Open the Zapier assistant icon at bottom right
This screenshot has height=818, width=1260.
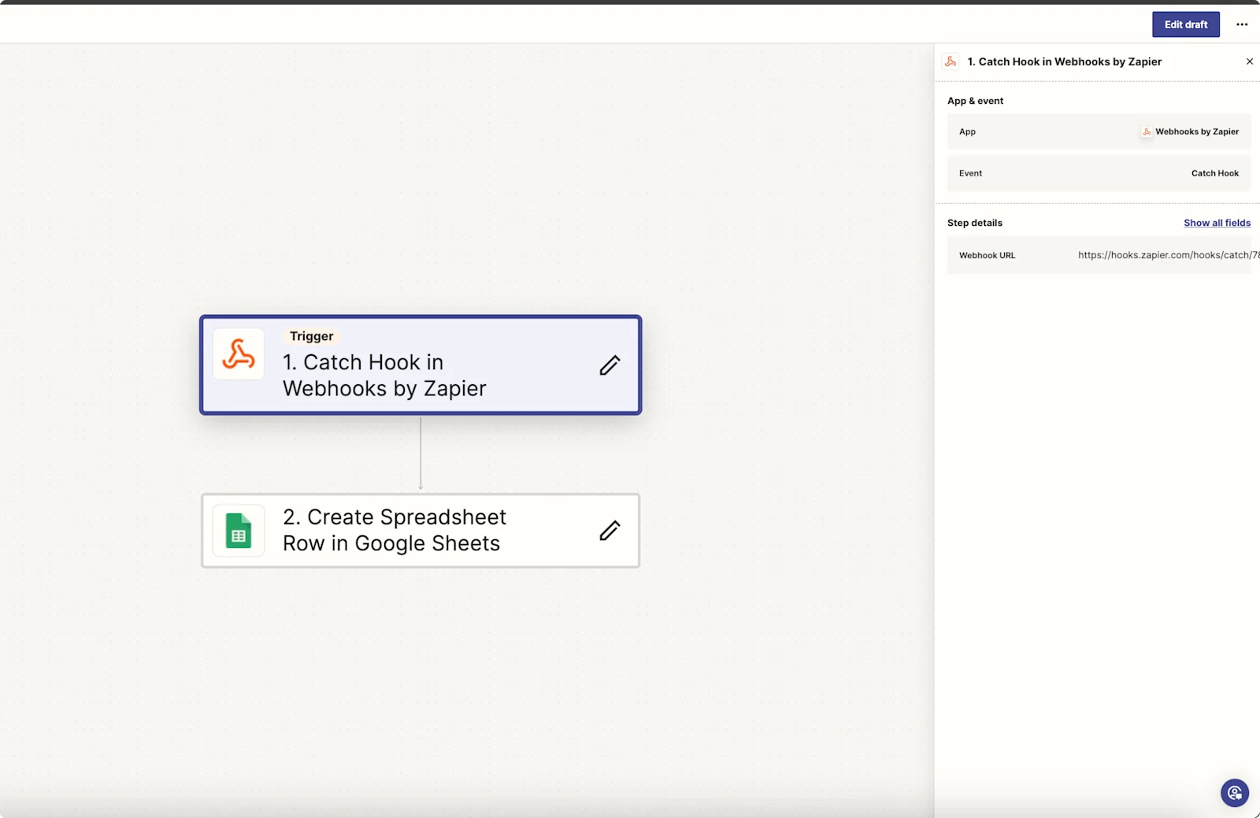tap(1233, 793)
